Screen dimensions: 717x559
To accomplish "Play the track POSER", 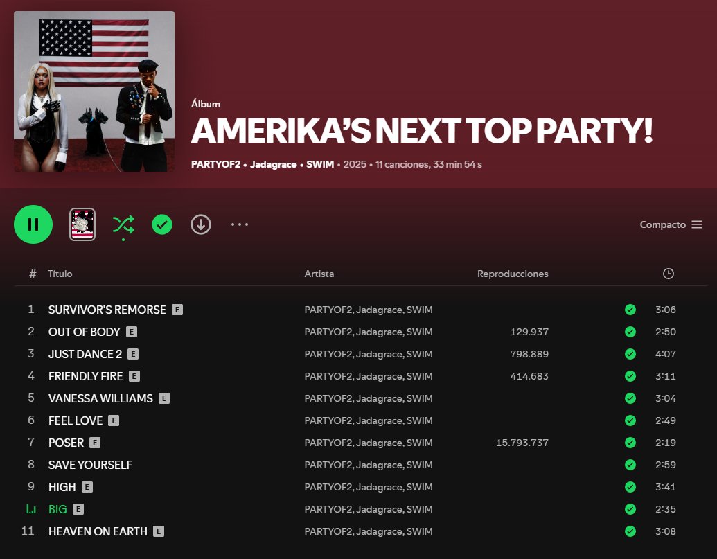I will pyautogui.click(x=67, y=443).
